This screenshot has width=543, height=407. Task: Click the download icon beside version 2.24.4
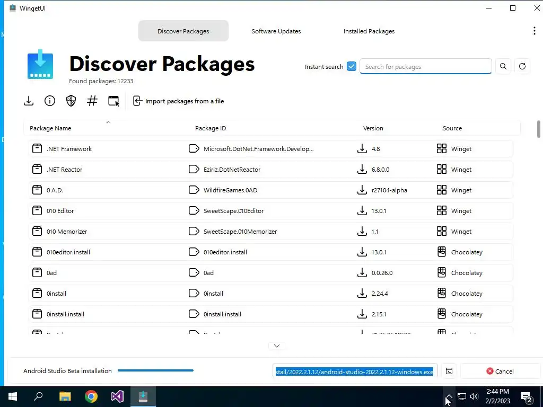click(x=362, y=294)
